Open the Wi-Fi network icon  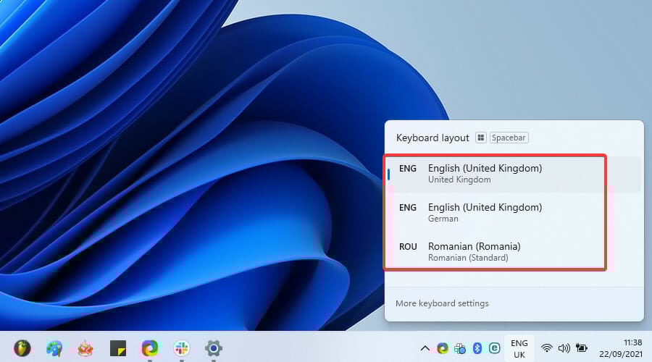(x=546, y=348)
